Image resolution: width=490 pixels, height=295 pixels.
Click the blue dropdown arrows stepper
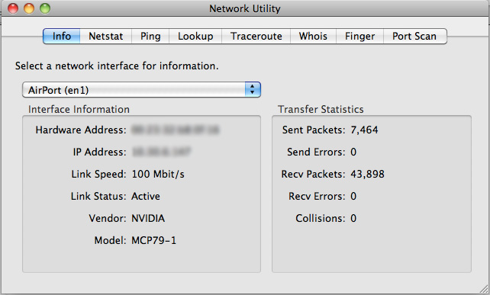coord(253,90)
